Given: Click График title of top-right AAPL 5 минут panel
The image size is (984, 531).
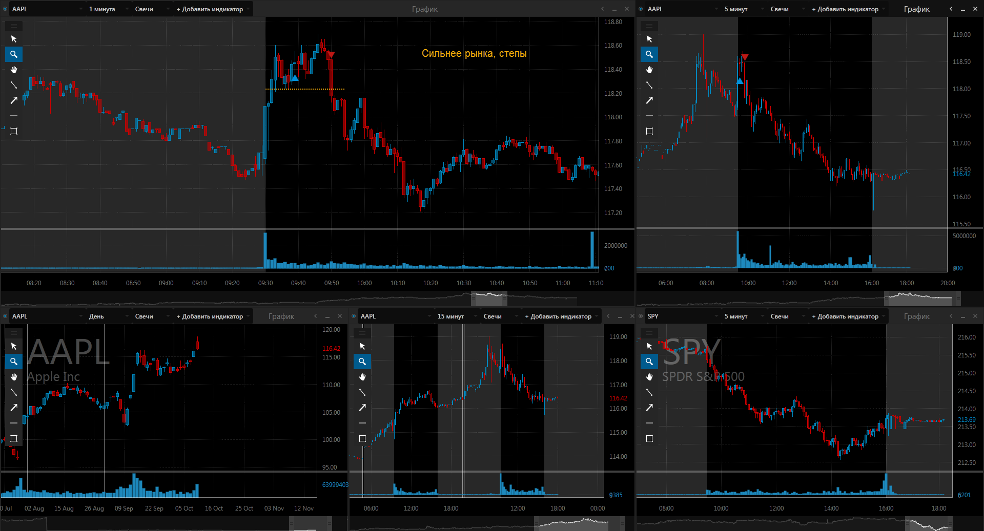Looking at the screenshot, I should pyautogui.click(x=917, y=9).
